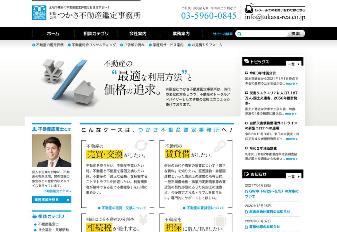The height and width of the screenshot is (232, 337).
Task: Expand 令和3年地価公示 with more link
Action: pos(291,83)
